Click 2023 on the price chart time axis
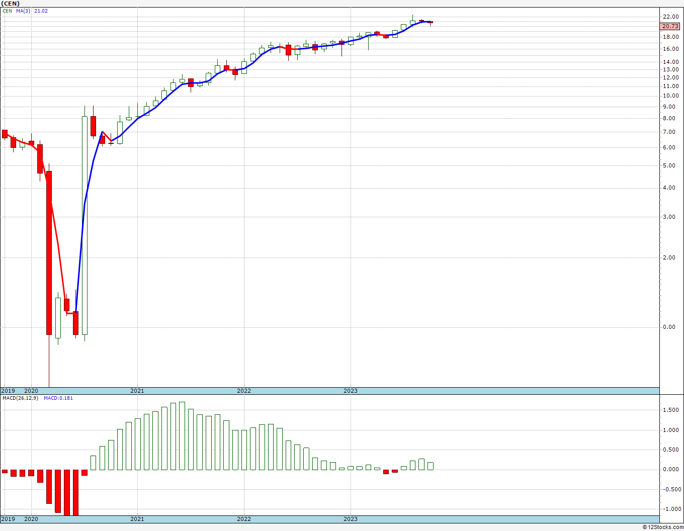Viewport: 684px width, 531px height. (x=351, y=391)
